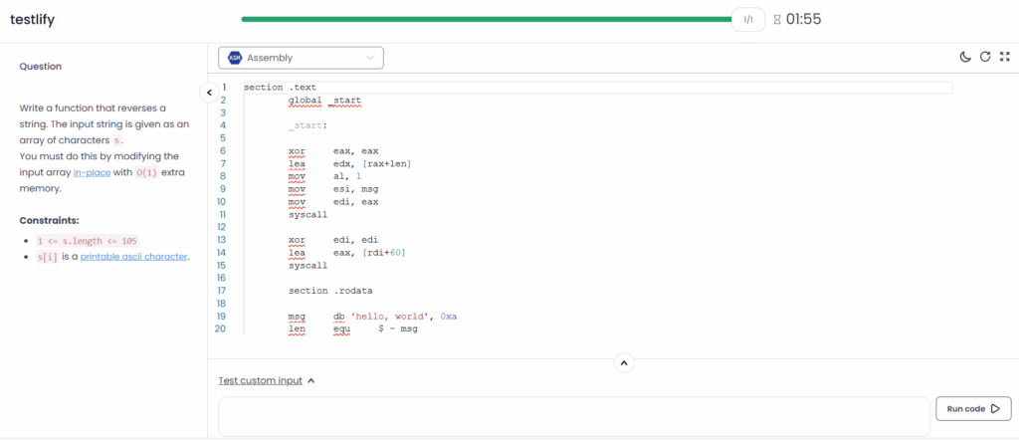Image resolution: width=1019 pixels, height=440 pixels.
Task: Expand the output panel with the up chevron
Action: [624, 363]
